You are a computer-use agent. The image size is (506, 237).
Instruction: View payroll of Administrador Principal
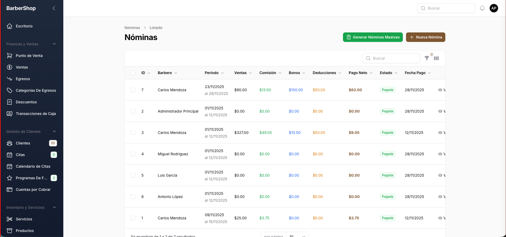[x=442, y=111]
